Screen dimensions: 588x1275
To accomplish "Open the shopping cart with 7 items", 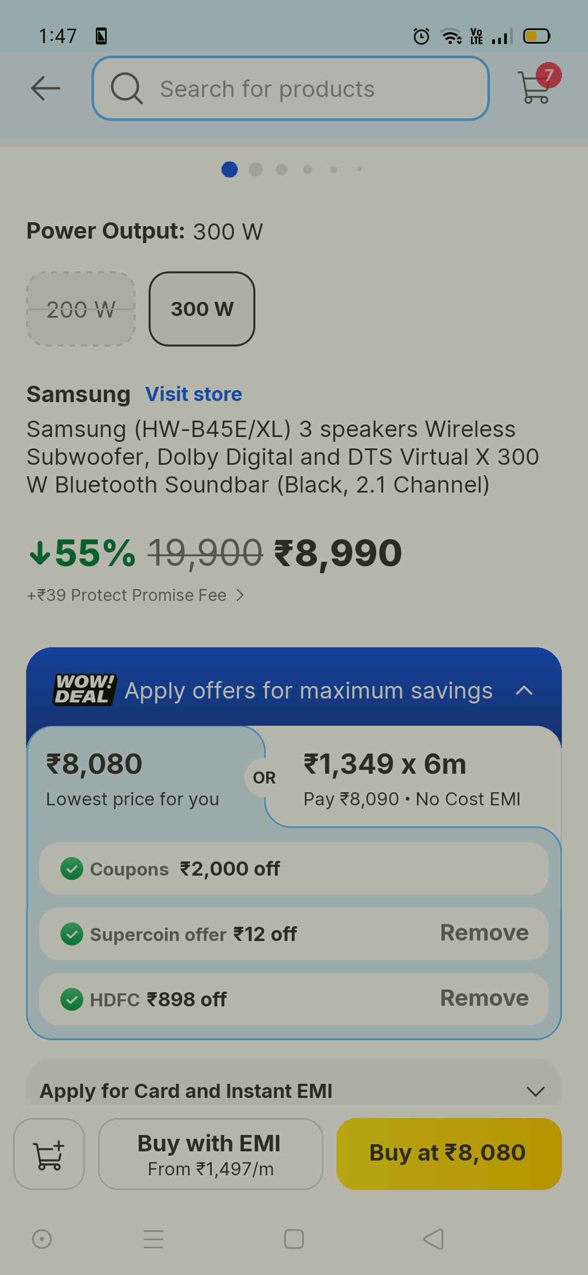I will (535, 90).
